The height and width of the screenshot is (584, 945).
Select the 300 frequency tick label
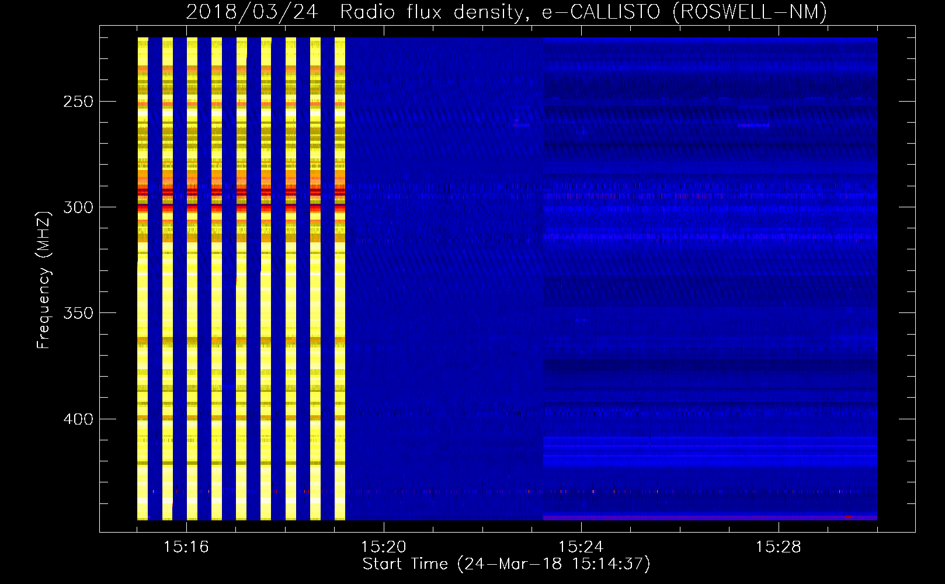click(78, 207)
